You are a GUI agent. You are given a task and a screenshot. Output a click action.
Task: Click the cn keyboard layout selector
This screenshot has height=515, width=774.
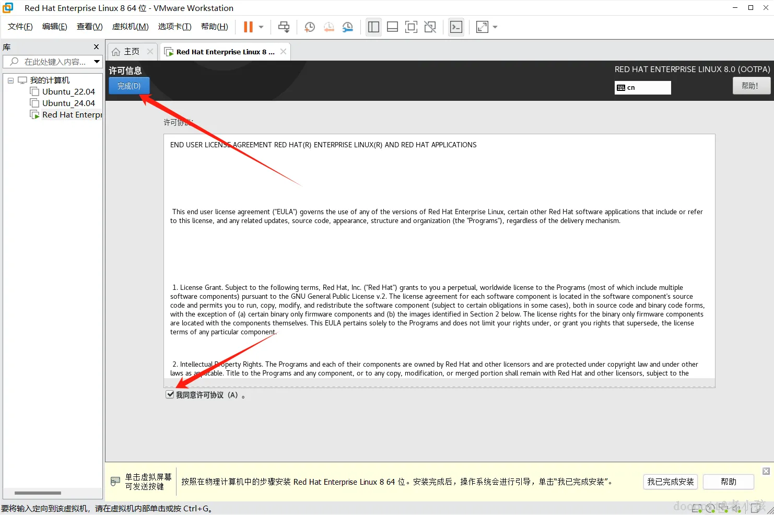[x=642, y=87]
